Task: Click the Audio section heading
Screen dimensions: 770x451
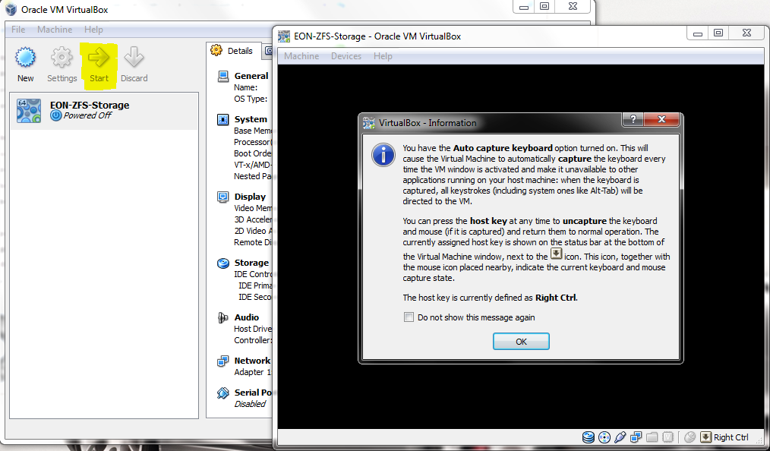Action: tap(246, 317)
